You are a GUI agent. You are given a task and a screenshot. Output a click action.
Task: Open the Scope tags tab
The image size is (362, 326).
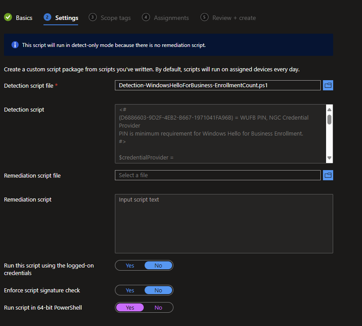tap(115, 18)
